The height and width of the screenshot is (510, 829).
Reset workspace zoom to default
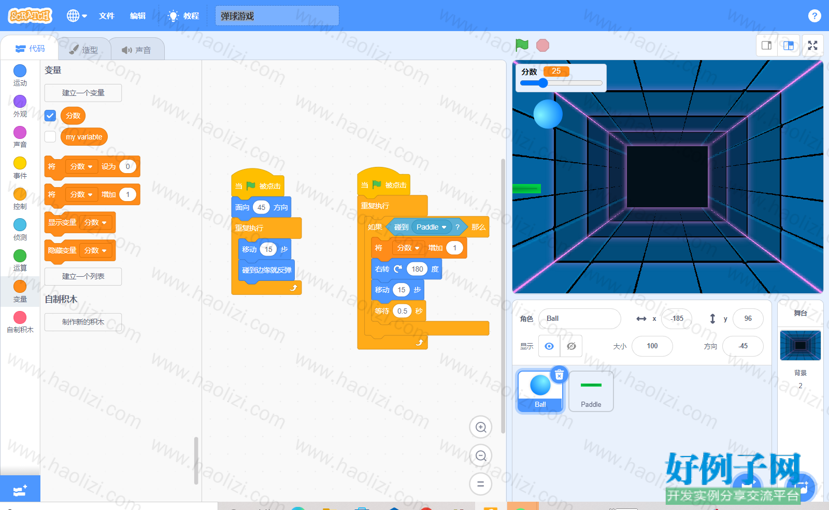click(x=481, y=484)
